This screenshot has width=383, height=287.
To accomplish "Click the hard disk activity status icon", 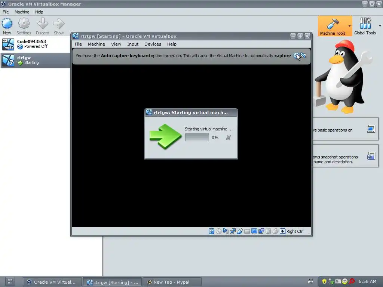I will [212, 231].
